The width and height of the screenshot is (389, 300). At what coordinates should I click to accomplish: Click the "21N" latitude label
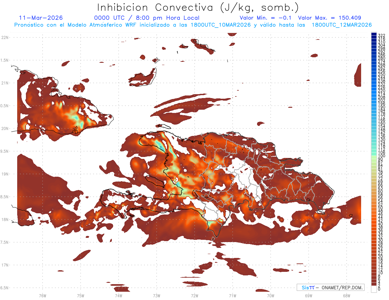pos(5,83)
